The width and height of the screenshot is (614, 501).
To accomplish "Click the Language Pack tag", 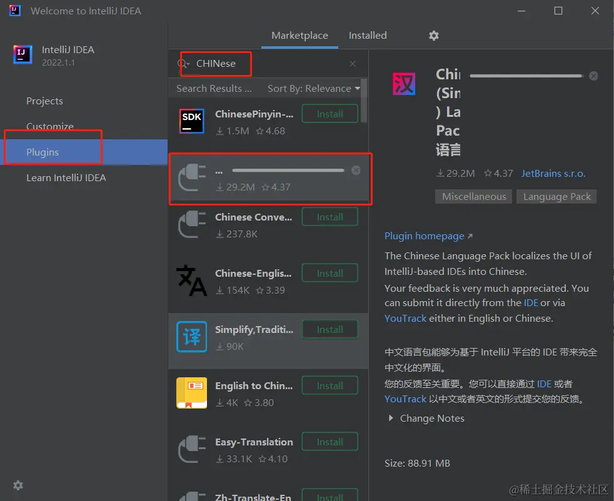I will tap(556, 196).
